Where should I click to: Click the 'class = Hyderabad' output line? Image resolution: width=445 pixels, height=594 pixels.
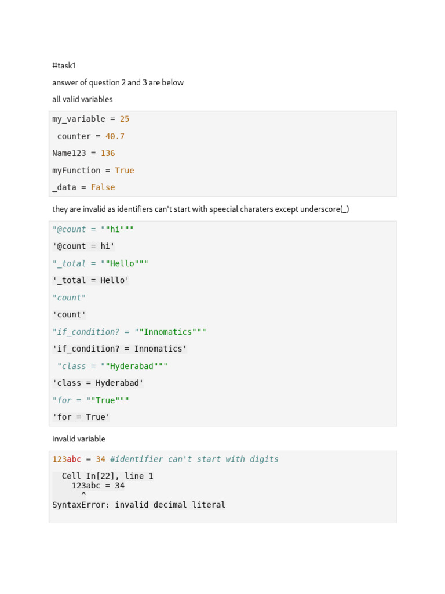tap(98, 383)
